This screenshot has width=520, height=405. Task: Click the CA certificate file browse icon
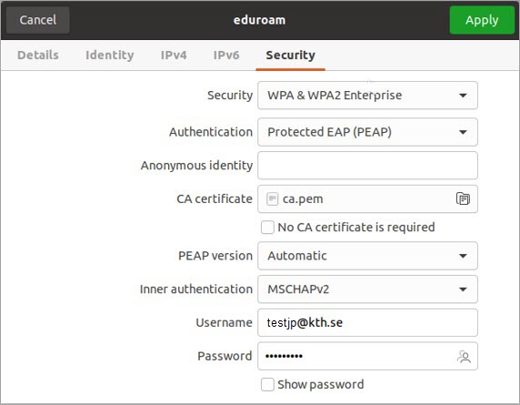[463, 198]
